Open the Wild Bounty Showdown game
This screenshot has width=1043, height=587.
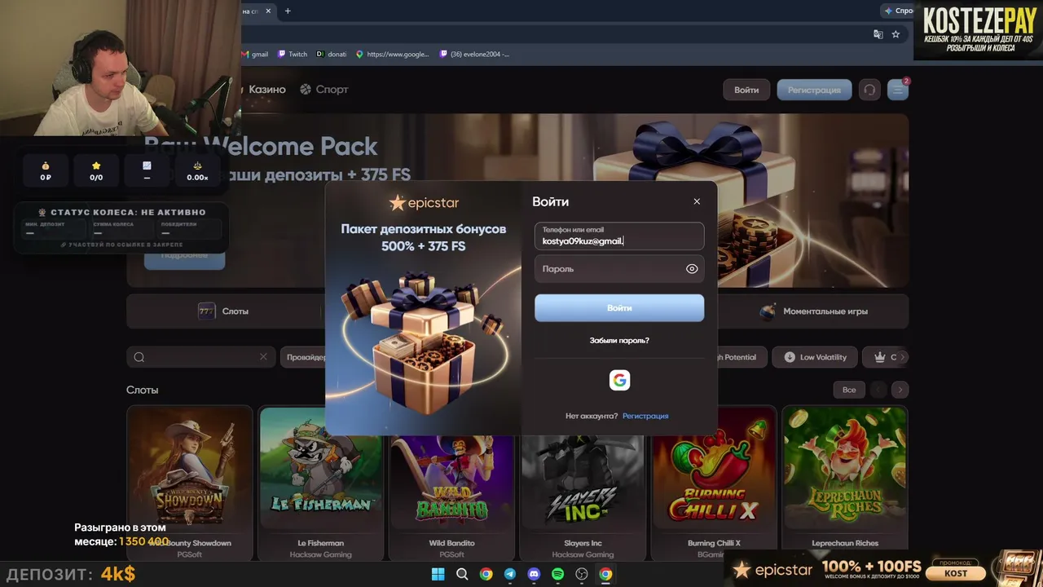189,469
